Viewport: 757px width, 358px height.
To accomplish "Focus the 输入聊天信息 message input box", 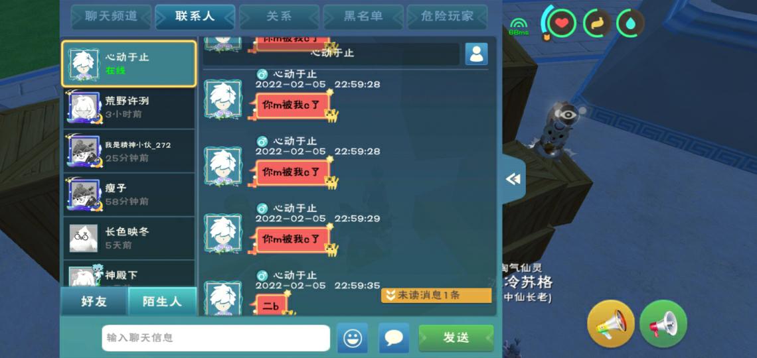I will [216, 337].
